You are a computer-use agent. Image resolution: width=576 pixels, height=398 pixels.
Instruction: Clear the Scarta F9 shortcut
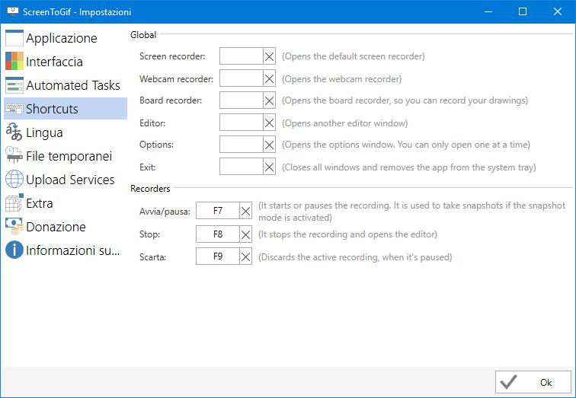246,256
